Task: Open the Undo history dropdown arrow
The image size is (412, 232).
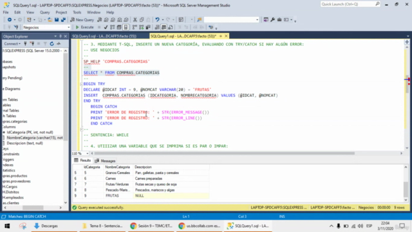Action: (x=163, y=20)
